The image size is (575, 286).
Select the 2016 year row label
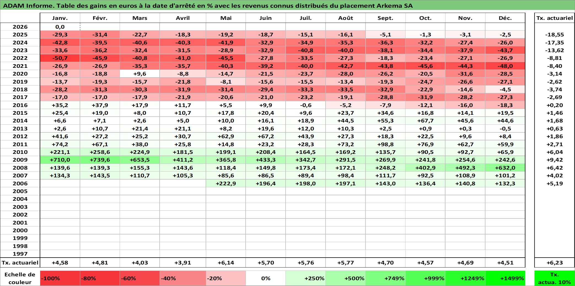coord(20,105)
